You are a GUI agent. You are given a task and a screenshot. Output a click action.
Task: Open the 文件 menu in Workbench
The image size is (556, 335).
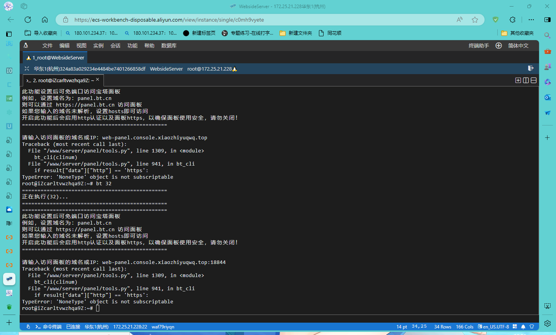pos(47,46)
